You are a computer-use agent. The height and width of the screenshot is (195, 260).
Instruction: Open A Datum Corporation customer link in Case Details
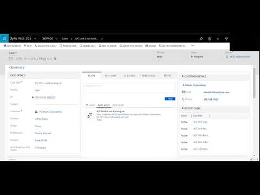pos(50,112)
